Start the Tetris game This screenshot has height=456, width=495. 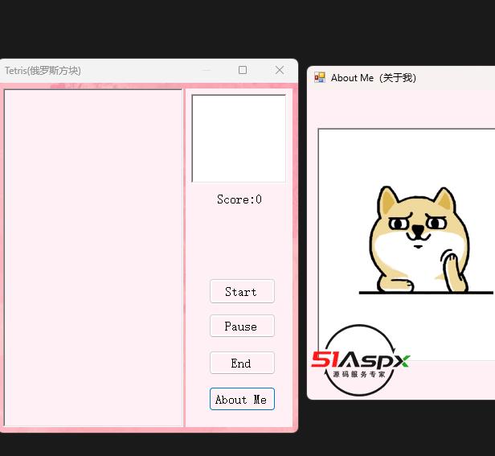(x=242, y=291)
